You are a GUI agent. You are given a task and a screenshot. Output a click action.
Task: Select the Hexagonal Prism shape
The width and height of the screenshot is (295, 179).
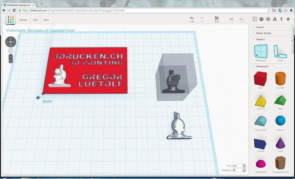coord(280,164)
